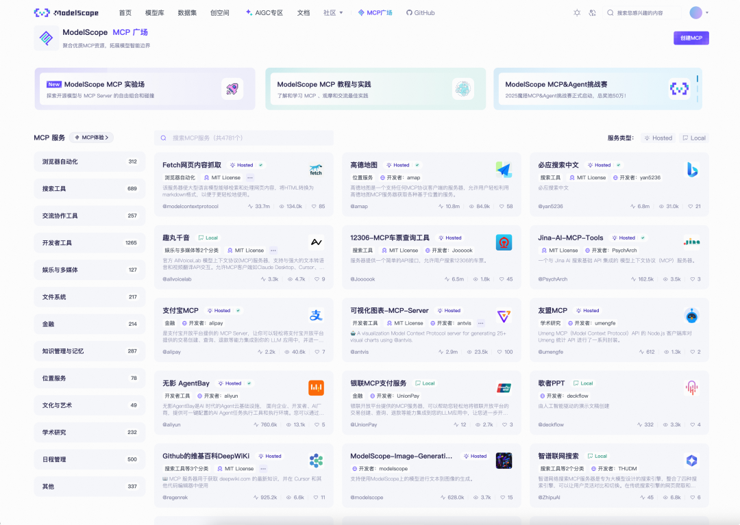Toggle the light/dark theme sun icon
This screenshot has width=740, height=525.
tap(577, 13)
